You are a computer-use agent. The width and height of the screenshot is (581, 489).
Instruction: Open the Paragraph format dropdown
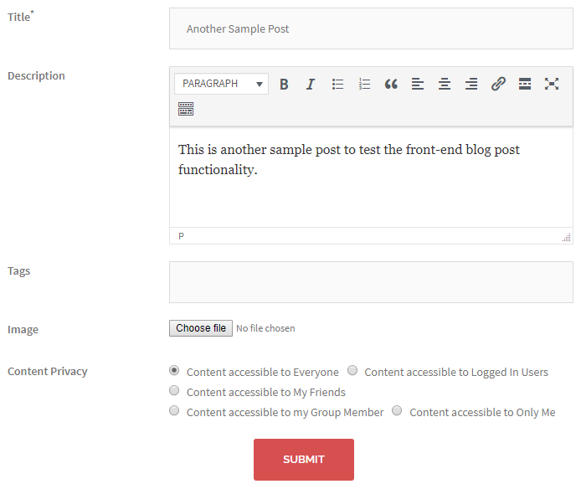click(x=221, y=84)
